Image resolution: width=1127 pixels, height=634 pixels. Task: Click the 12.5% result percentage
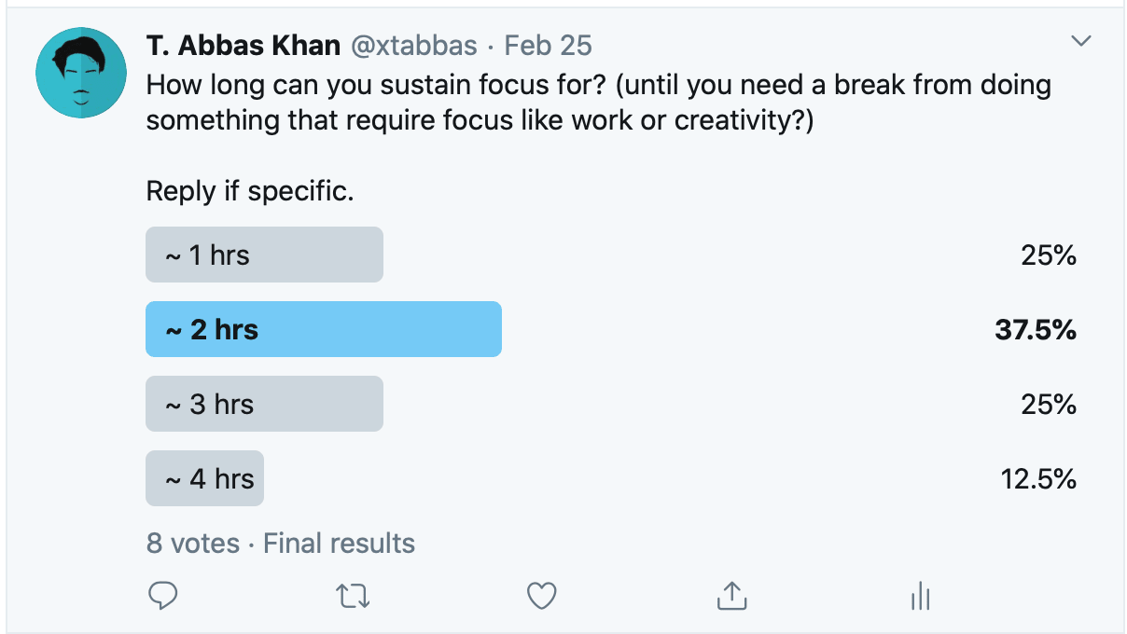point(1038,478)
